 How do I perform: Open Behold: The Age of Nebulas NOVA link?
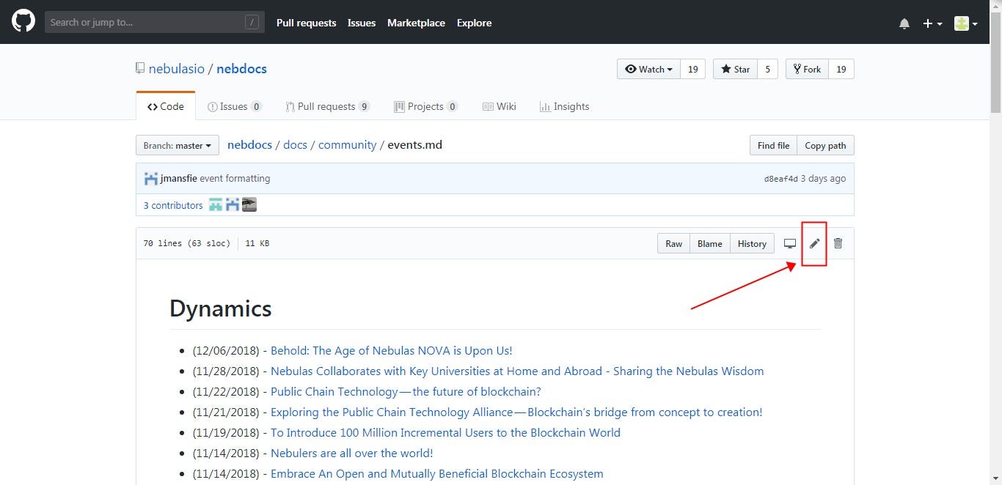point(392,350)
